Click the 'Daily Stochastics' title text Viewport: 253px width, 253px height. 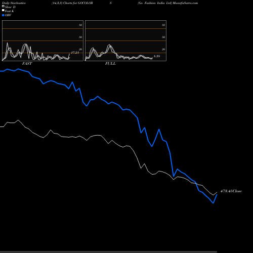click(14, 3)
